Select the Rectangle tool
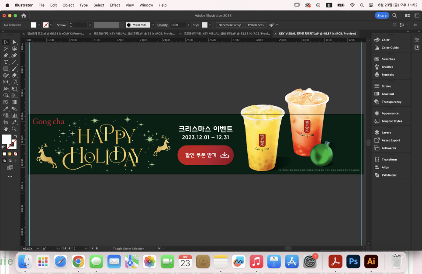Screen dimensions: 422x274 pos(6,69)
